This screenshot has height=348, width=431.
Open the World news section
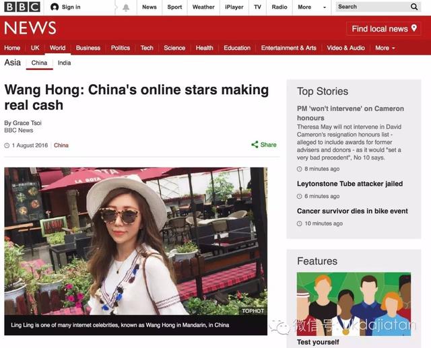tap(57, 48)
